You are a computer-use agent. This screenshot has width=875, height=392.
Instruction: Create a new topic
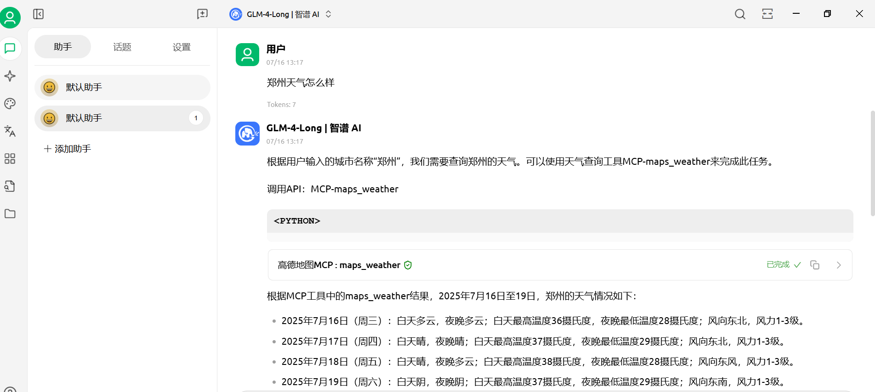(x=202, y=14)
